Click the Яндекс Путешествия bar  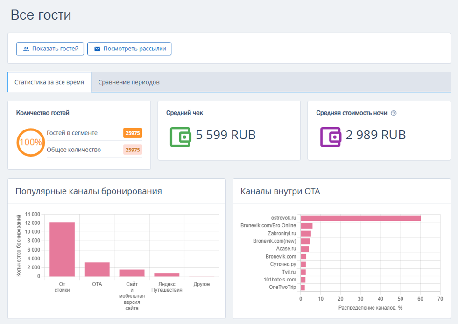(167, 275)
